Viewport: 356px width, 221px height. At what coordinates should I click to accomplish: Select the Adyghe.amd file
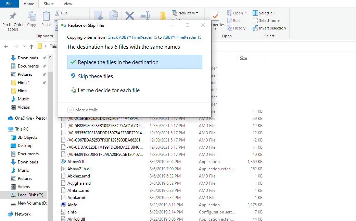click(x=79, y=183)
